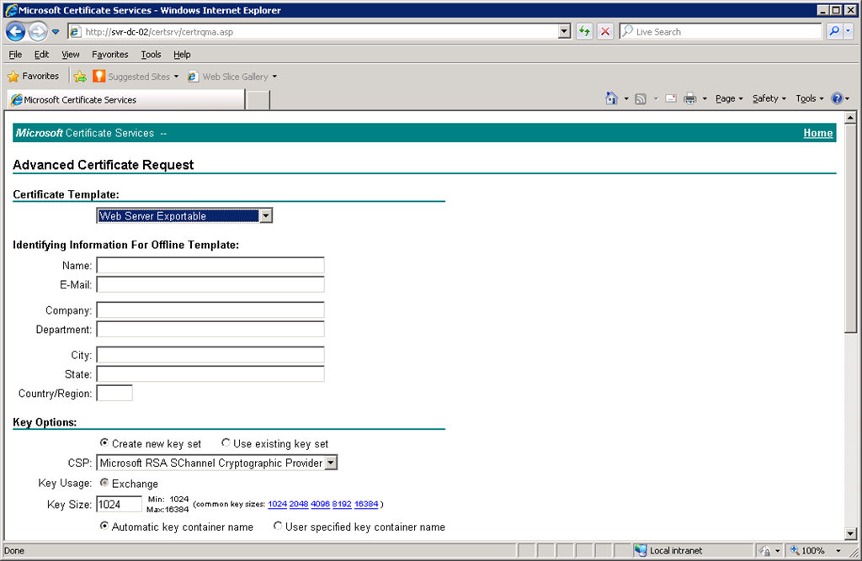The height and width of the screenshot is (561, 862).
Task: Click the Home page icon in command bar
Action: [611, 98]
